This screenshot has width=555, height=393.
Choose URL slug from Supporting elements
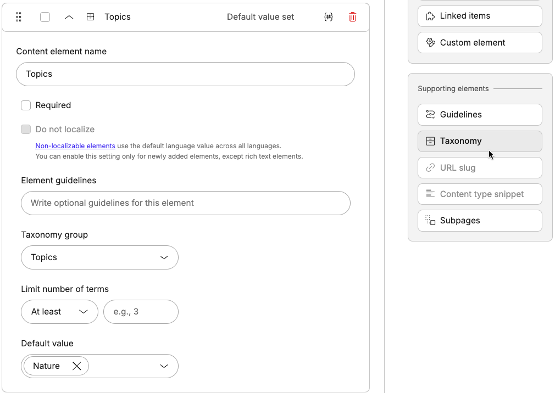[x=479, y=167]
